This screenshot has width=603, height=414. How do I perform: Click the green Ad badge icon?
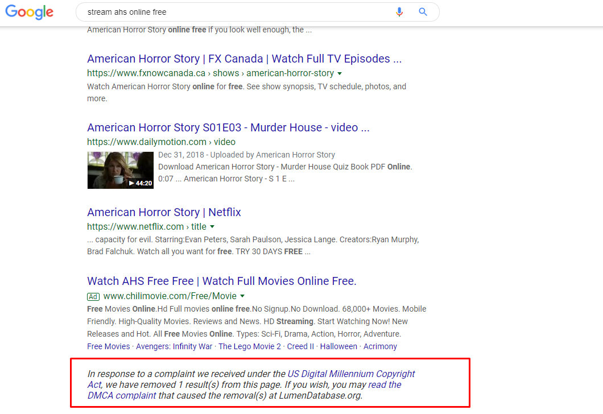[93, 297]
